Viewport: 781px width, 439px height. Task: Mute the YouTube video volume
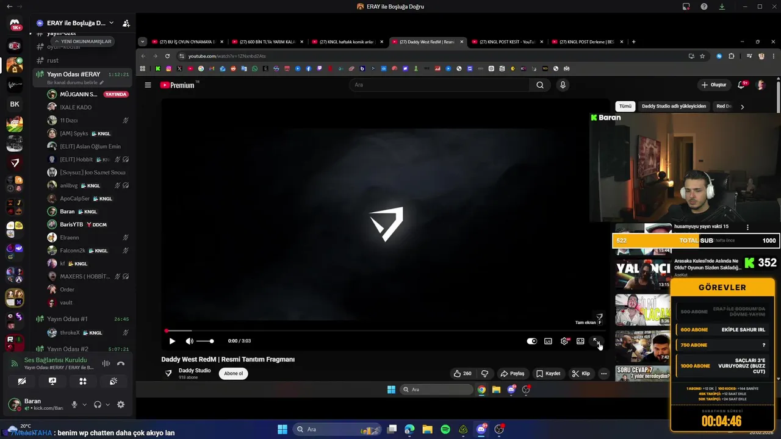click(x=189, y=341)
